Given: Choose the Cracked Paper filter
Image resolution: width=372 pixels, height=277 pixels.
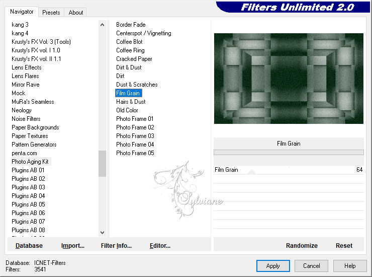Looking at the screenshot, I should coord(134,59).
